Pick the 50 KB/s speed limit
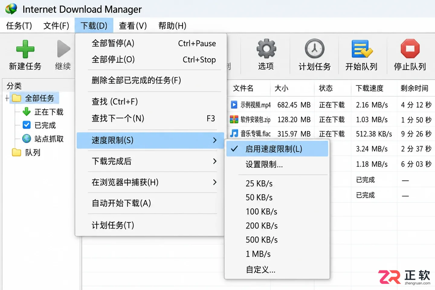The height and width of the screenshot is (290, 435). pyautogui.click(x=277, y=197)
